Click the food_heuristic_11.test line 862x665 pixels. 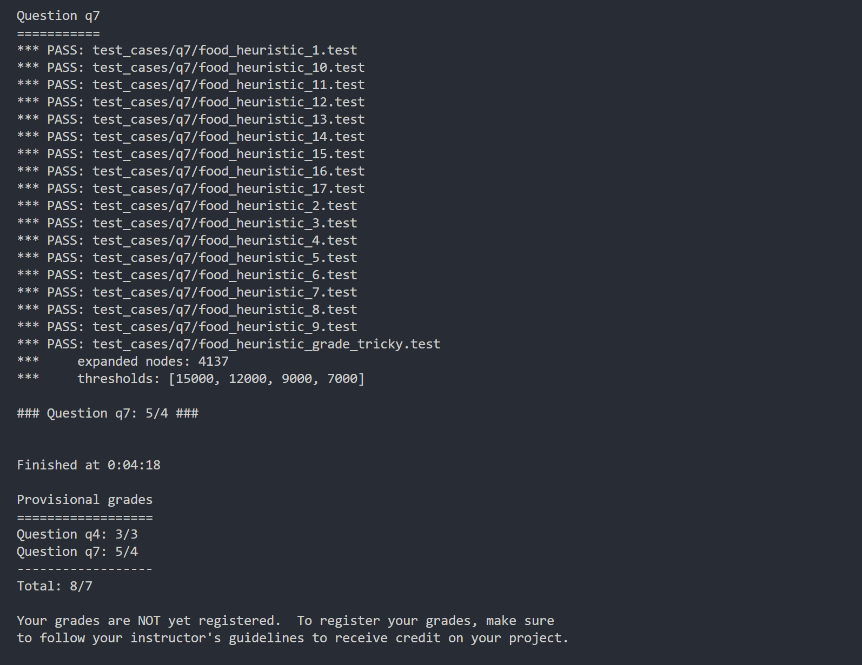tap(190, 85)
